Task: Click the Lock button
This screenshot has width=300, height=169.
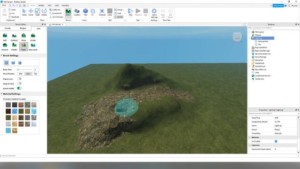Action: (118, 13)
